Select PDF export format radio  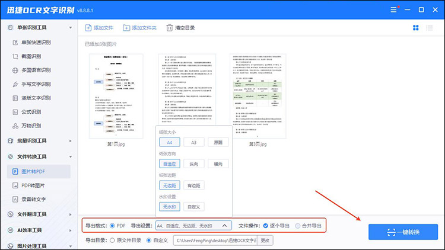pyautogui.click(x=112, y=226)
